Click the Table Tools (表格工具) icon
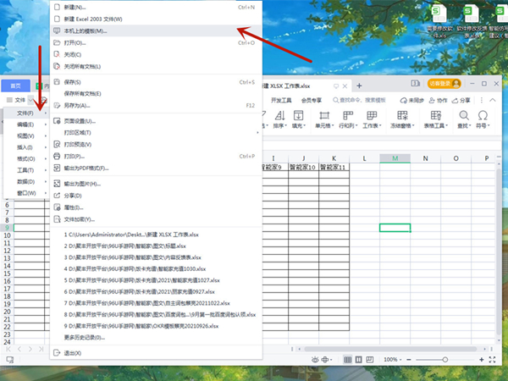Screen dimensions: 508x381 tap(435, 118)
